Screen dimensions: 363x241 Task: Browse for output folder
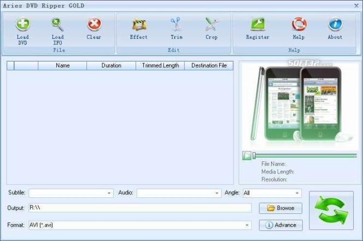pyautogui.click(x=280, y=208)
